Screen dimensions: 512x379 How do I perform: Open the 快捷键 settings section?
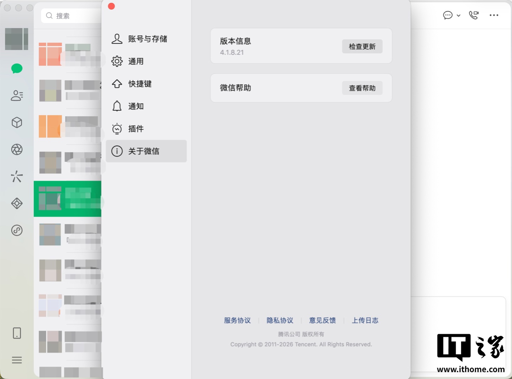[x=146, y=84]
